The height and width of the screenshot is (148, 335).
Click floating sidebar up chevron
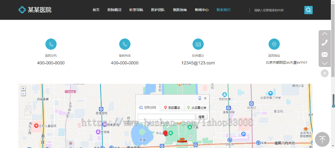[x=325, y=34]
